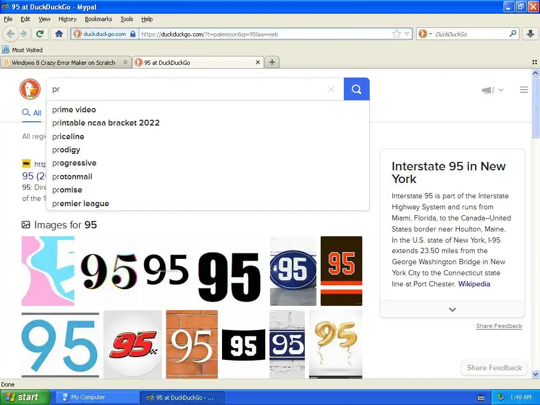Click the list all tabs icon
Viewport: 540px width, 405px height.
(535, 62)
